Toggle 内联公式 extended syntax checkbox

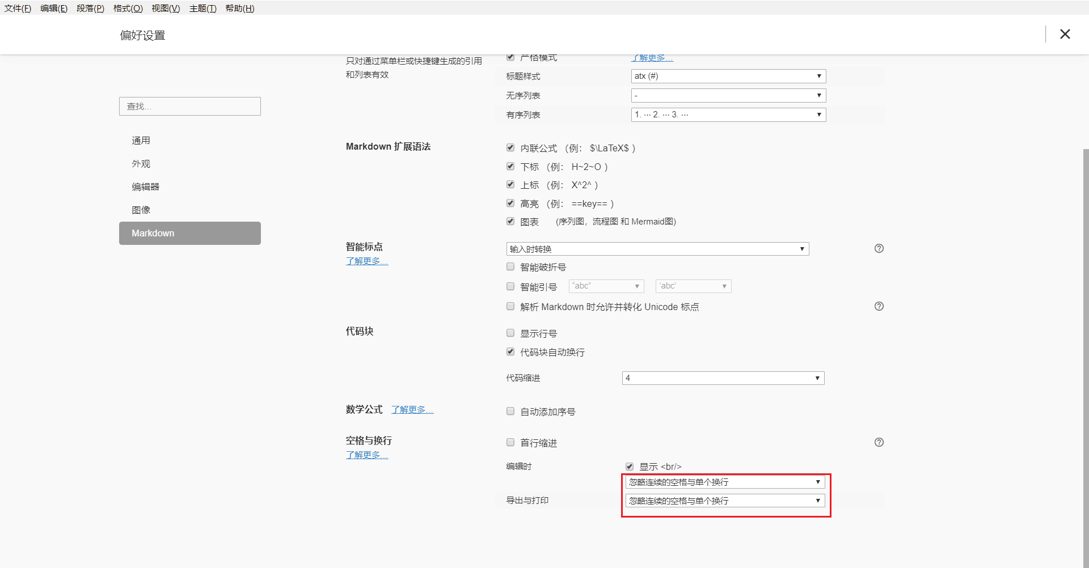510,148
